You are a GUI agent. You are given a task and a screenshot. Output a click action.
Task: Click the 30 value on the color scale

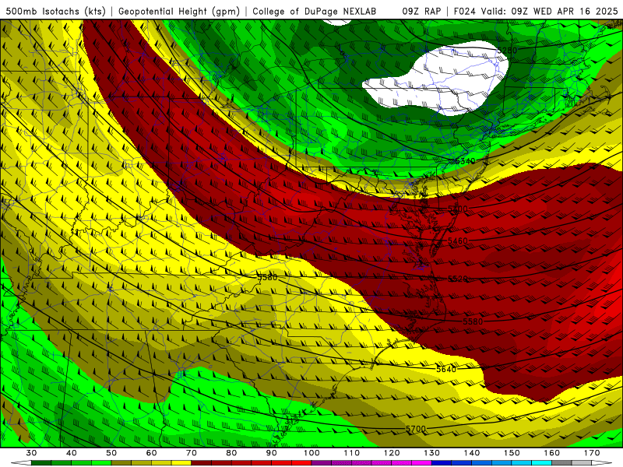coord(31,453)
